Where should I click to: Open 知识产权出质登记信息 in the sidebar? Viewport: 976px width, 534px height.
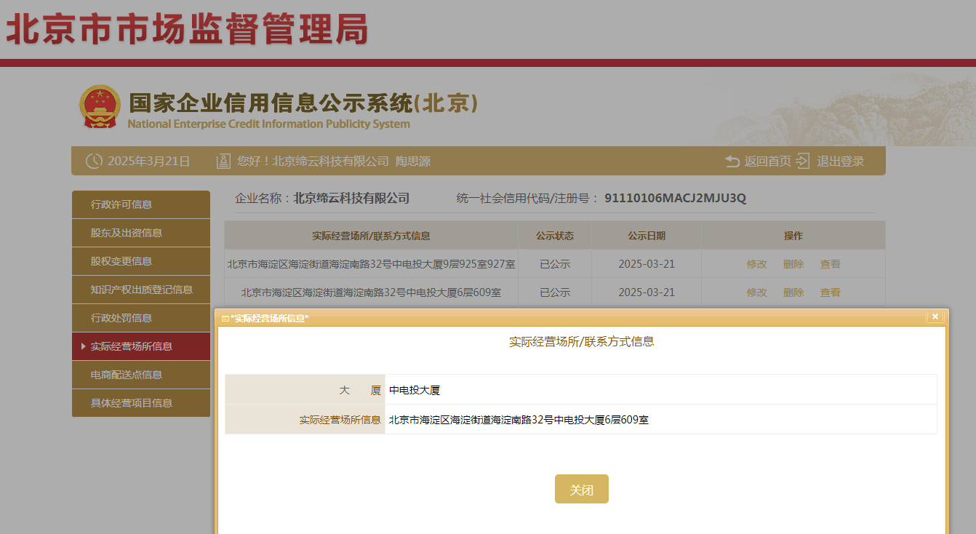coord(141,290)
